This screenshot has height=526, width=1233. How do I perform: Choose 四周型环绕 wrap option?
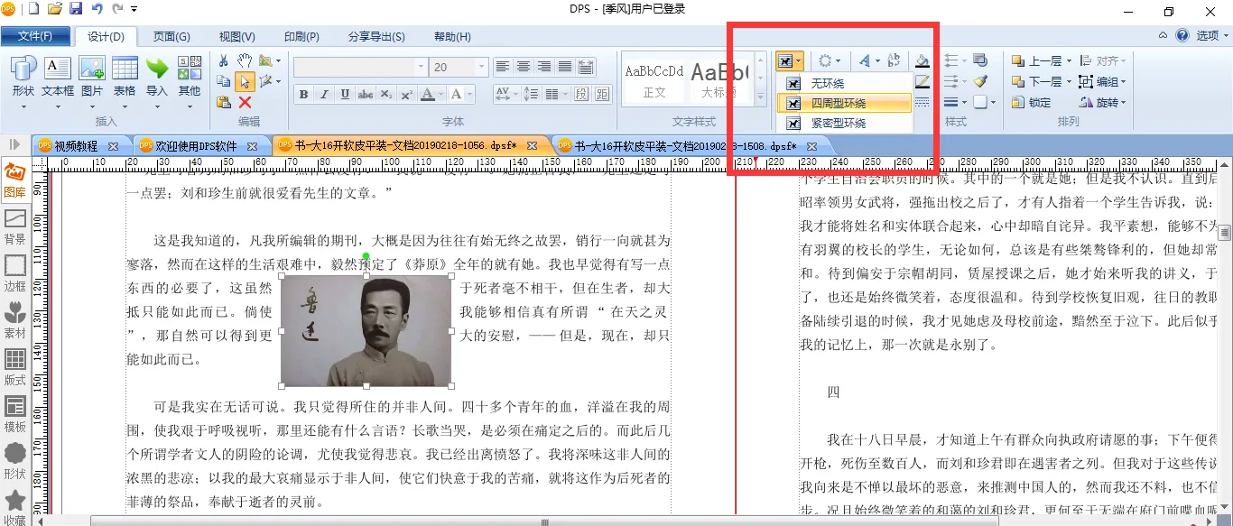click(838, 103)
